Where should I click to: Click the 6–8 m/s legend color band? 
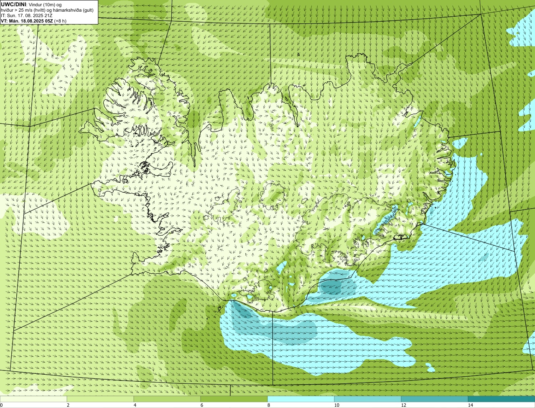[234, 399]
